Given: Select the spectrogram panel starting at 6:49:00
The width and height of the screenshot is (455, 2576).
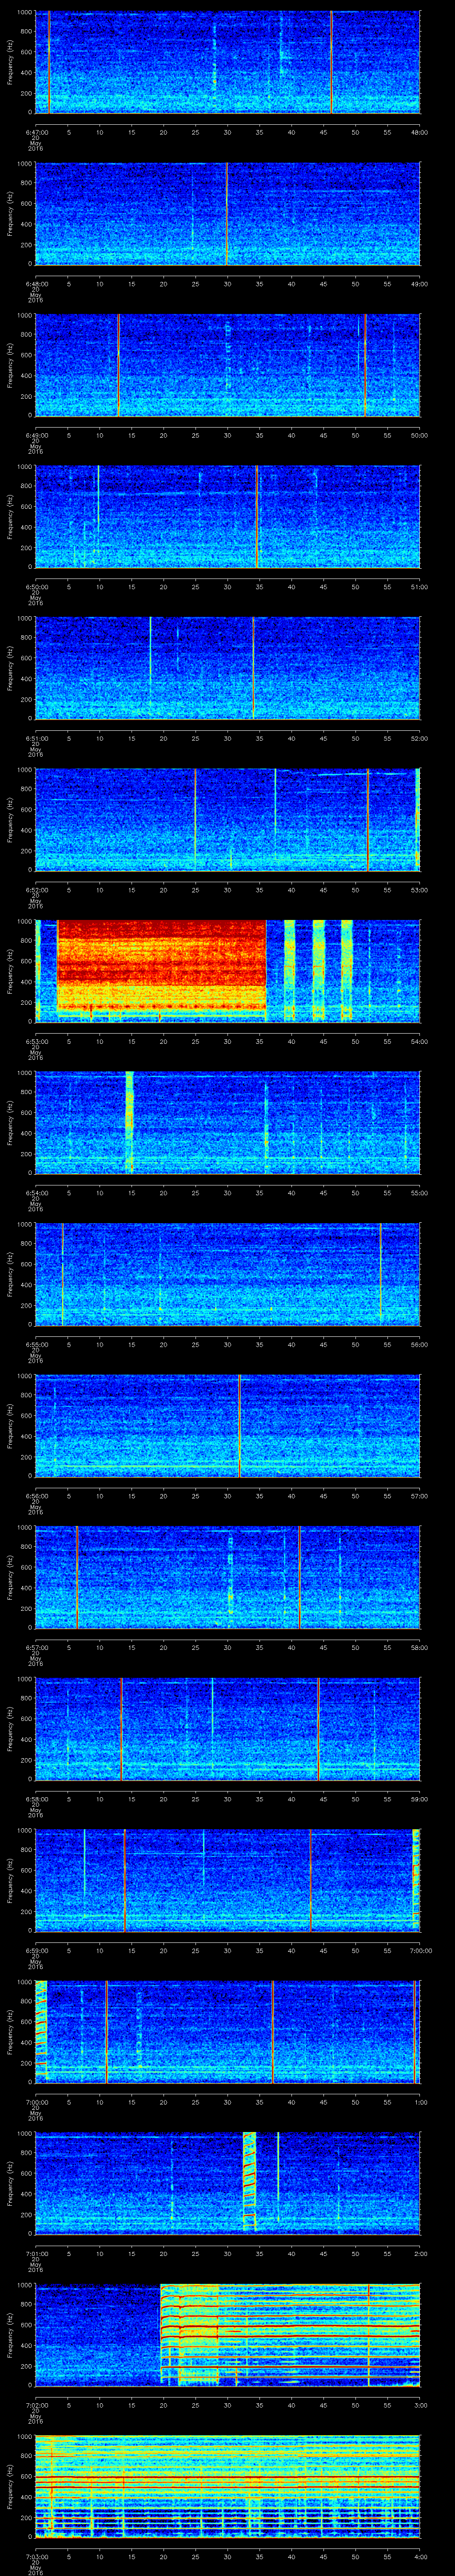Looking at the screenshot, I should 228,365.
